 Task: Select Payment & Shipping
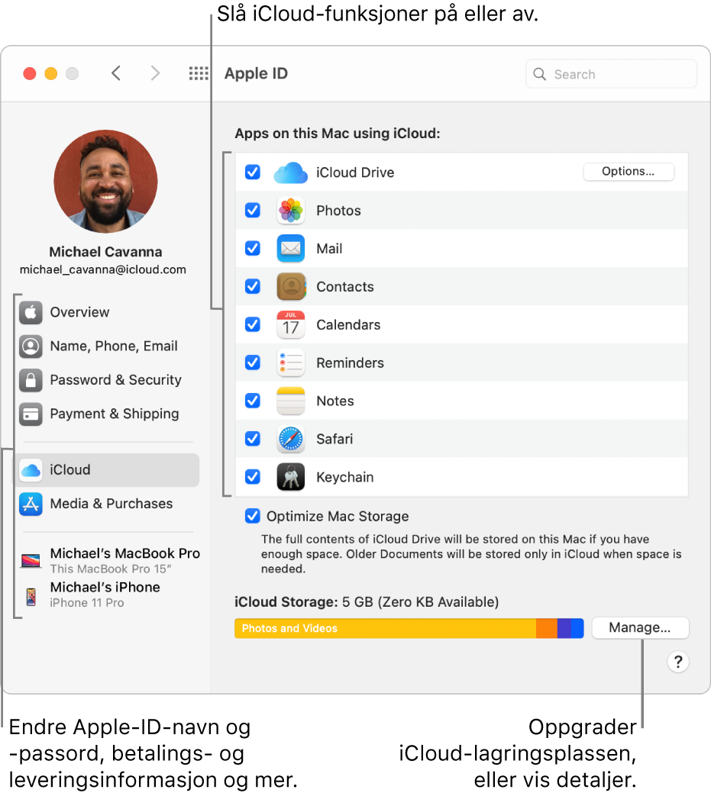click(x=108, y=414)
